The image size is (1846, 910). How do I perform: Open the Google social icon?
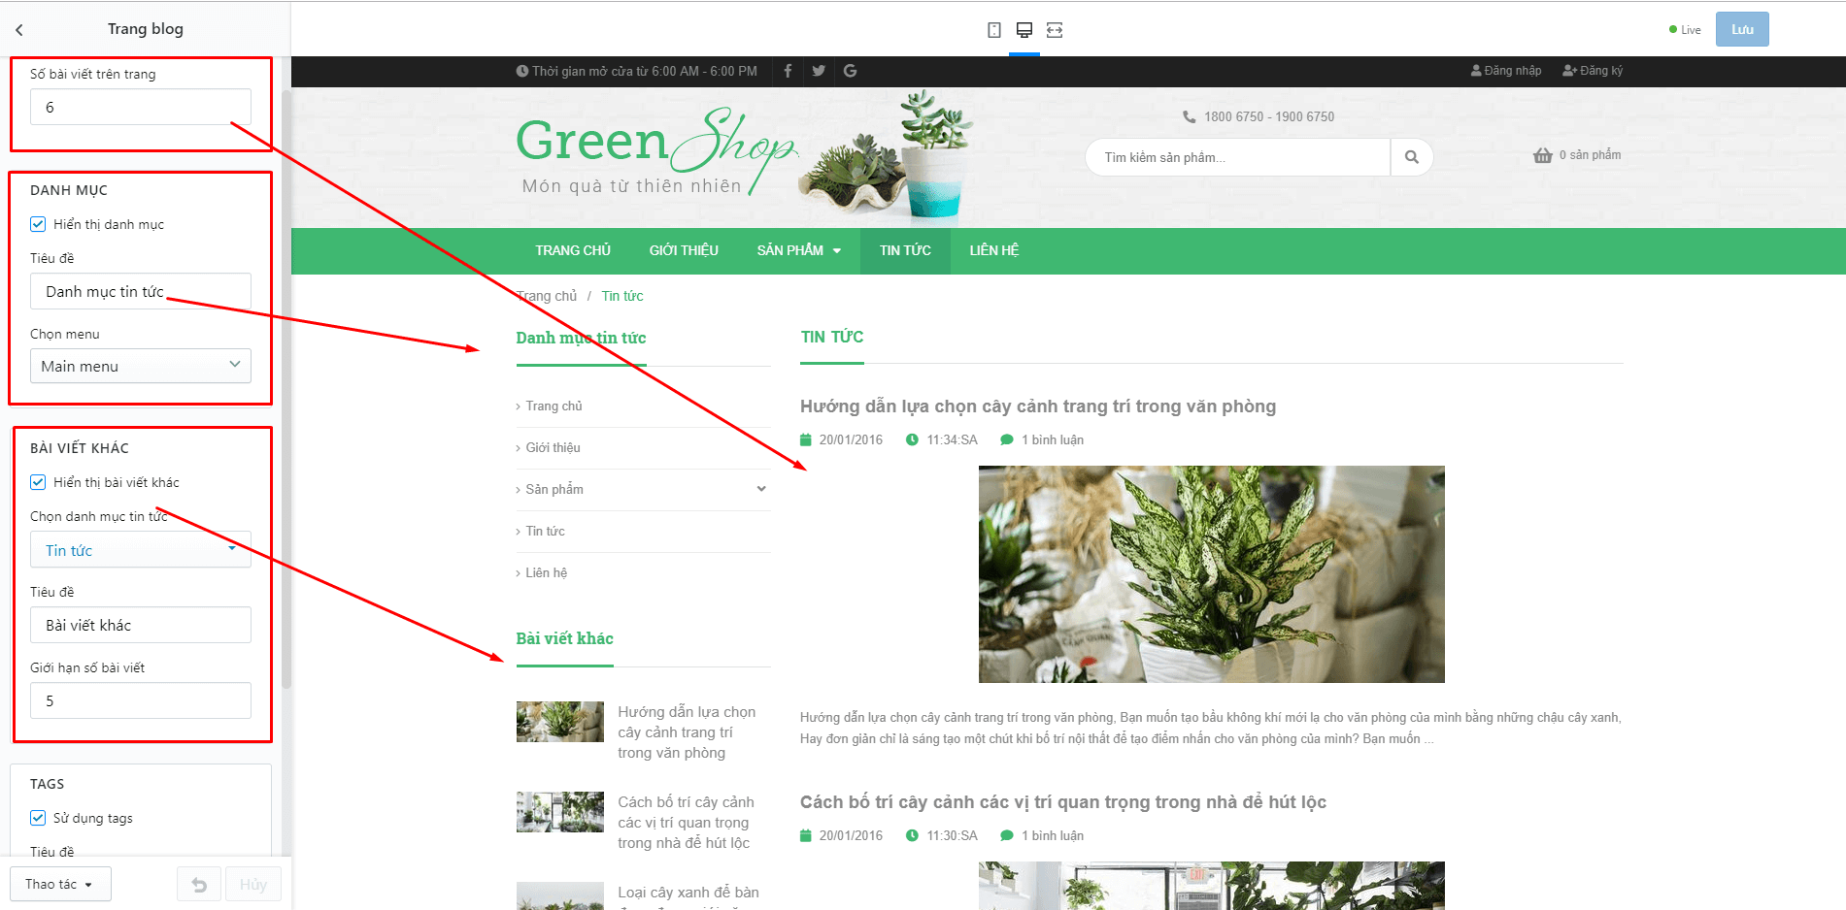(850, 71)
